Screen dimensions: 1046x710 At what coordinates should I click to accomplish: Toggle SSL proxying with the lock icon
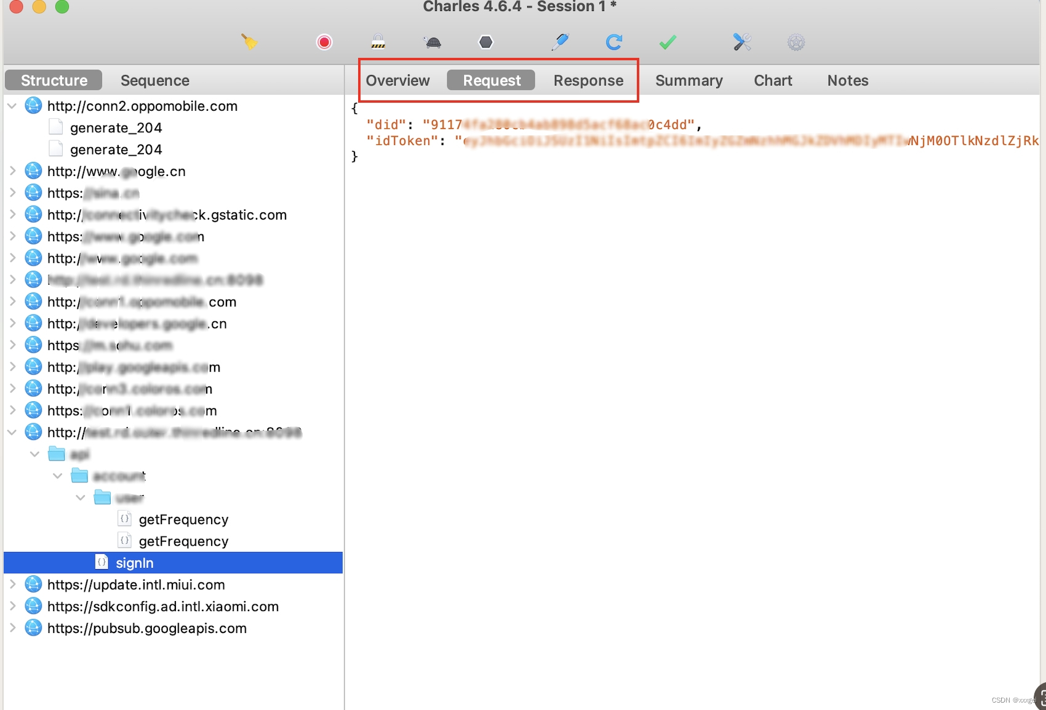[x=377, y=42]
